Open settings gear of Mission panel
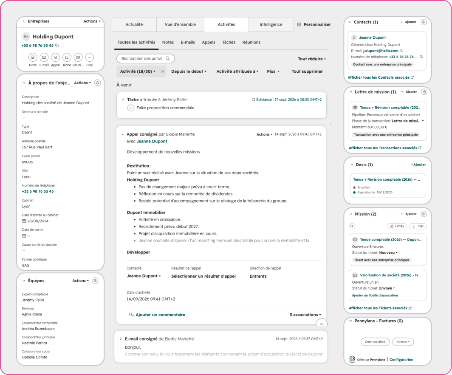 point(424,214)
